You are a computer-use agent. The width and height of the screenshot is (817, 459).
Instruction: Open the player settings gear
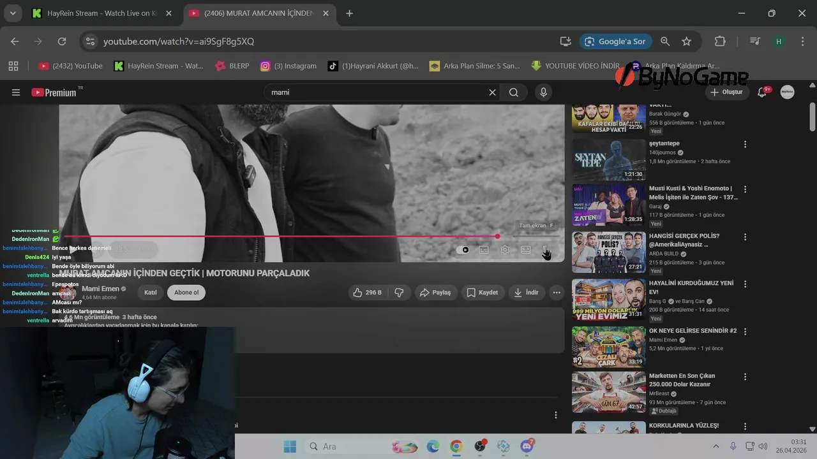coord(505,250)
